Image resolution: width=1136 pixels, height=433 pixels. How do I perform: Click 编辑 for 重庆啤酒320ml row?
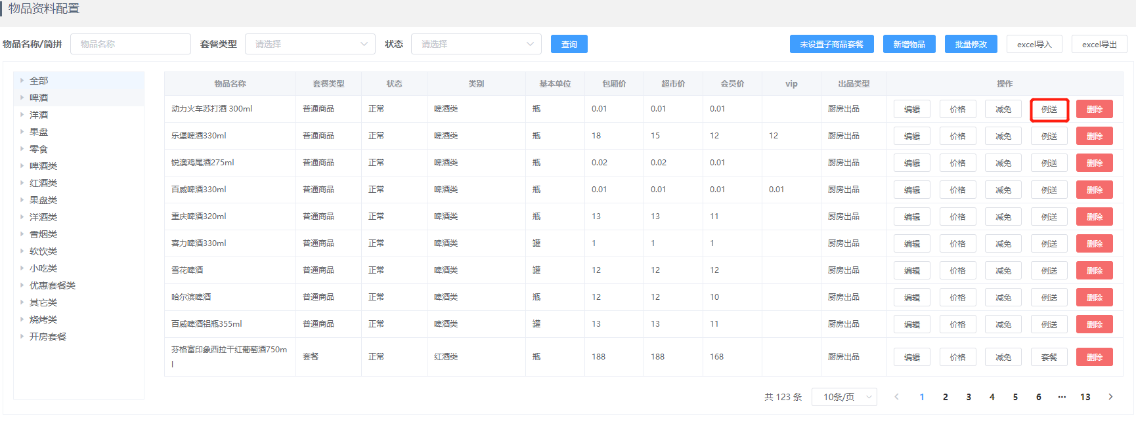click(x=912, y=217)
